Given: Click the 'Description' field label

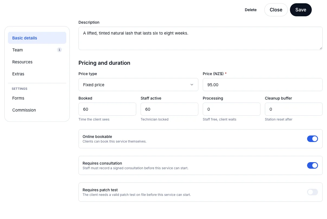Looking at the screenshot, I should 89,22.
